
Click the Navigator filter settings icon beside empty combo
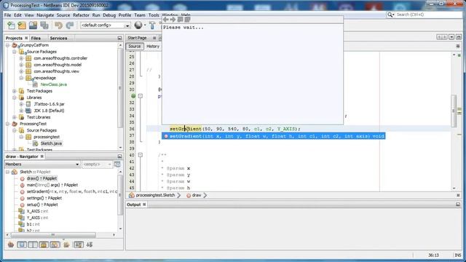click(117, 164)
